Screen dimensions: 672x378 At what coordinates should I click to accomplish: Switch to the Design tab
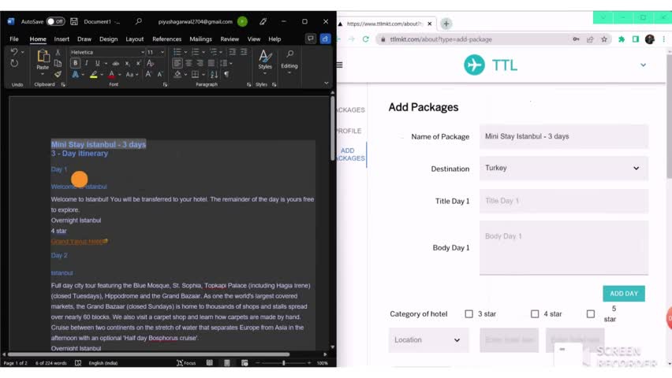tap(108, 39)
